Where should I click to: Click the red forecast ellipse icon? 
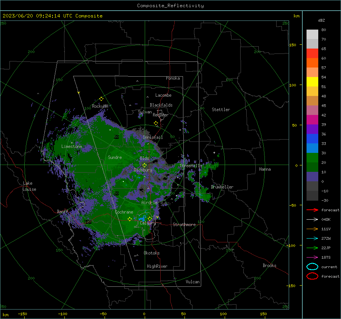point(312,276)
